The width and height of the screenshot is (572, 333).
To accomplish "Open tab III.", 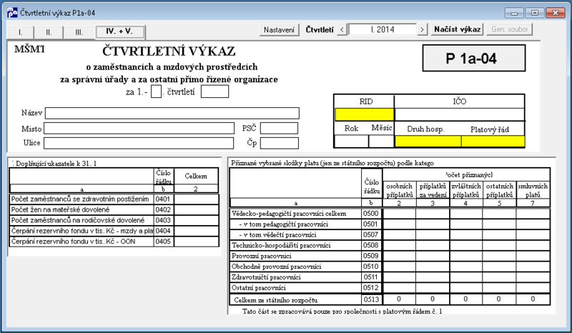I will (x=79, y=32).
